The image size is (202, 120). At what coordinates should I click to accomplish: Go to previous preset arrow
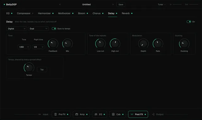click(x=60, y=4)
